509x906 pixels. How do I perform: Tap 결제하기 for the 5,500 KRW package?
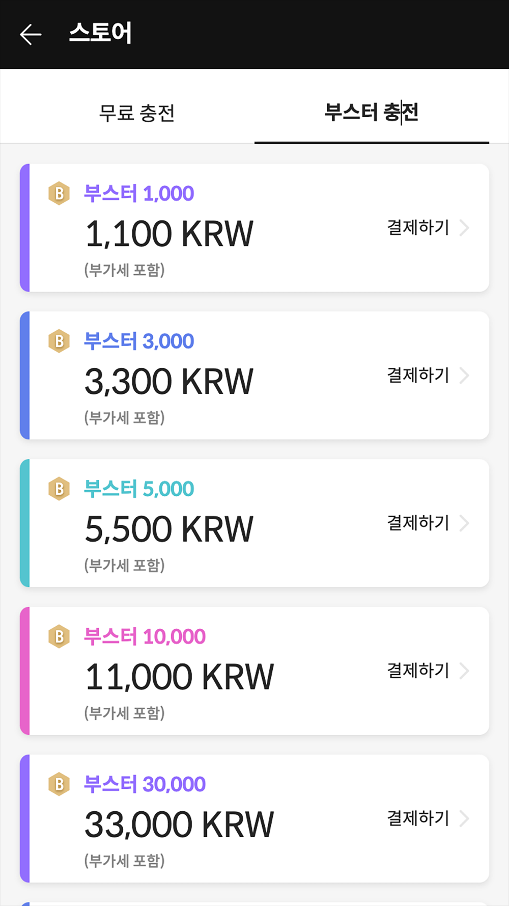pyautogui.click(x=418, y=523)
